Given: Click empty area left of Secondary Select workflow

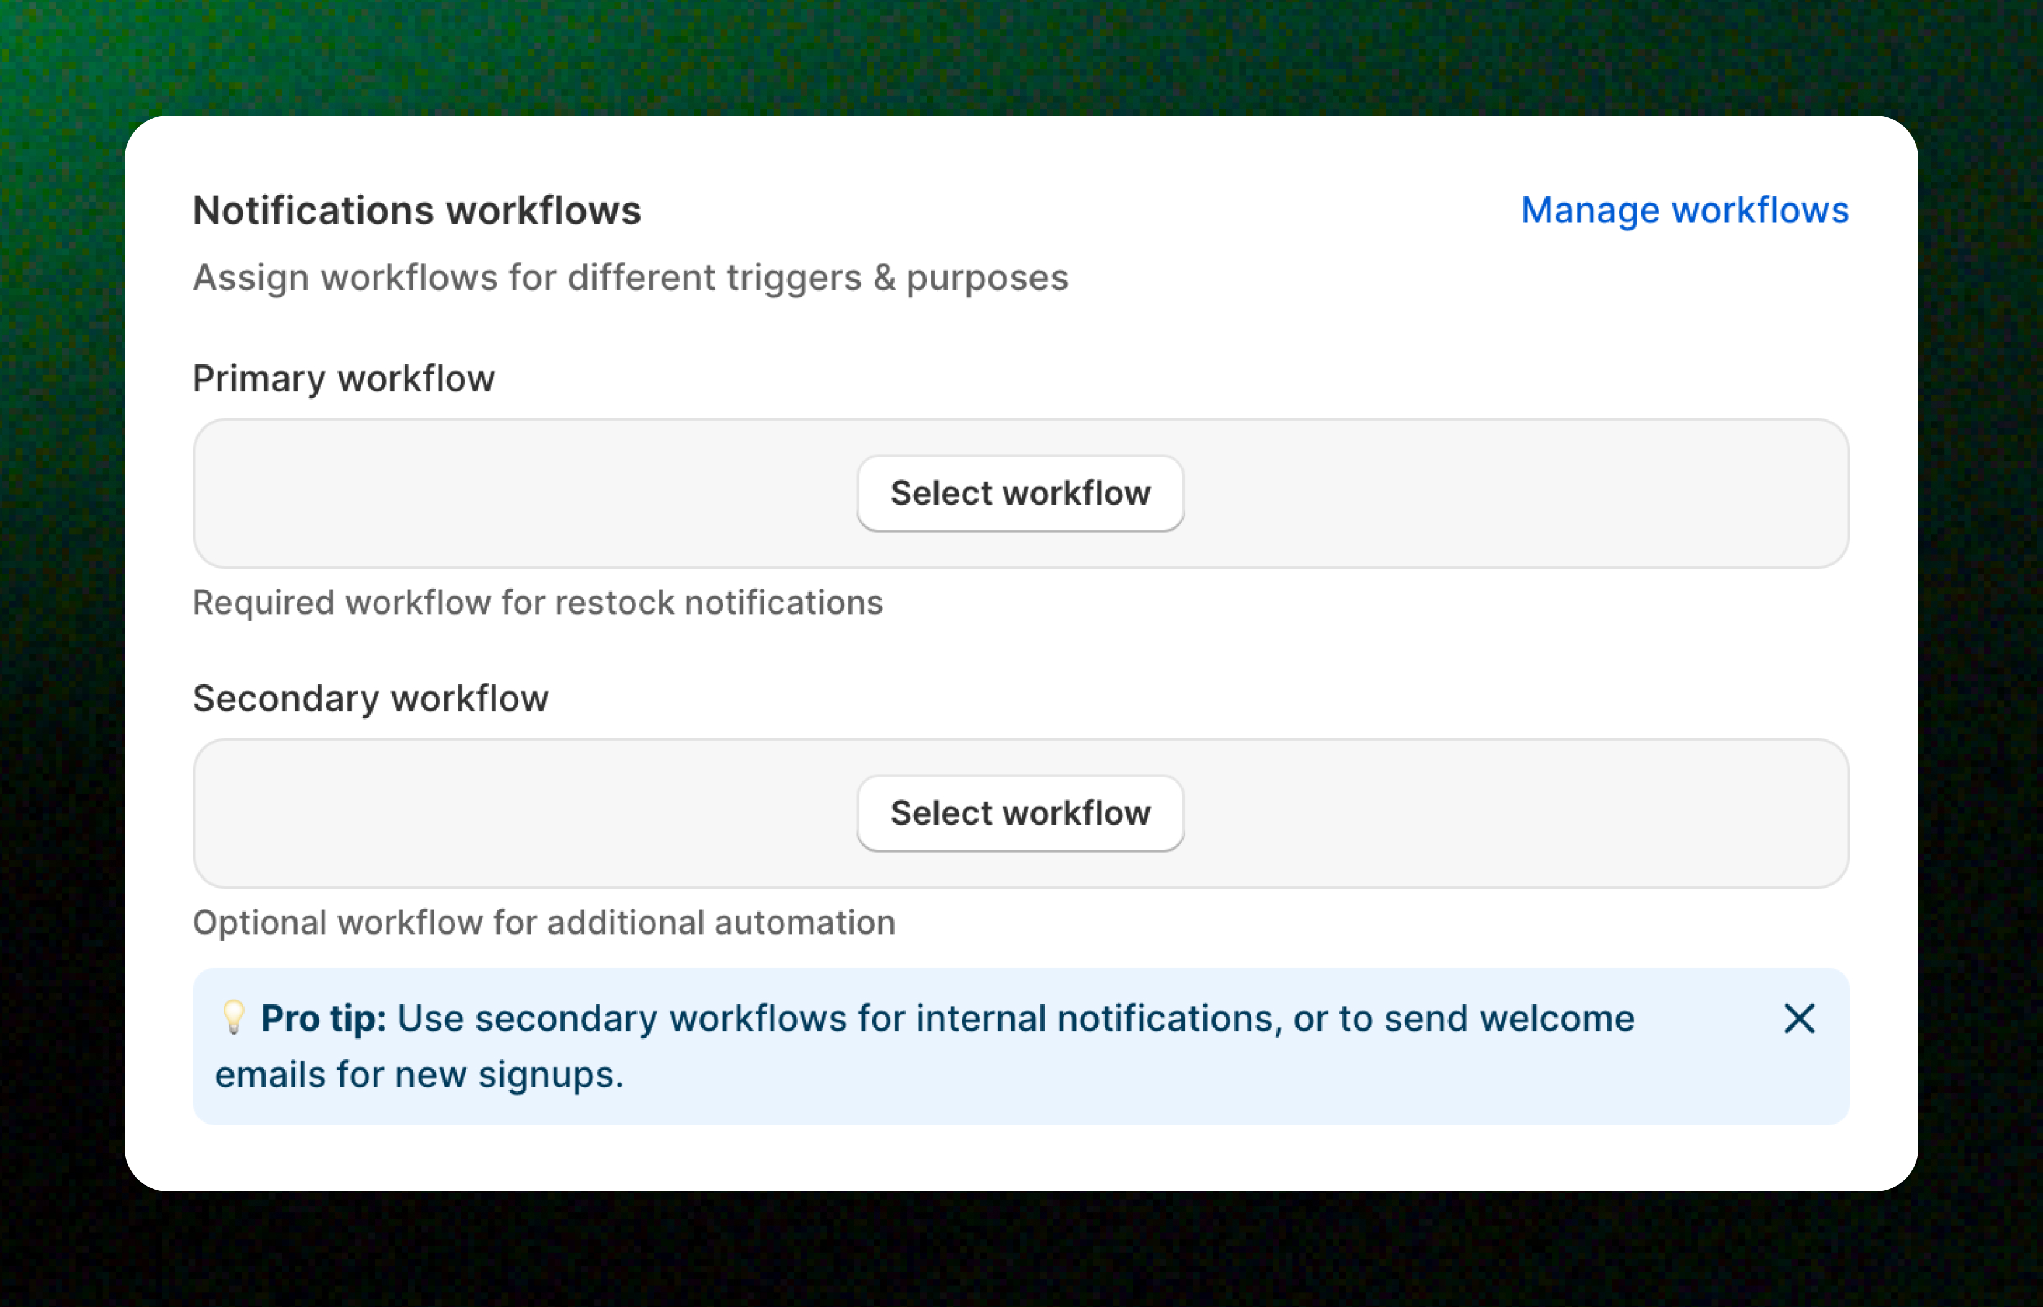Looking at the screenshot, I should (526, 813).
